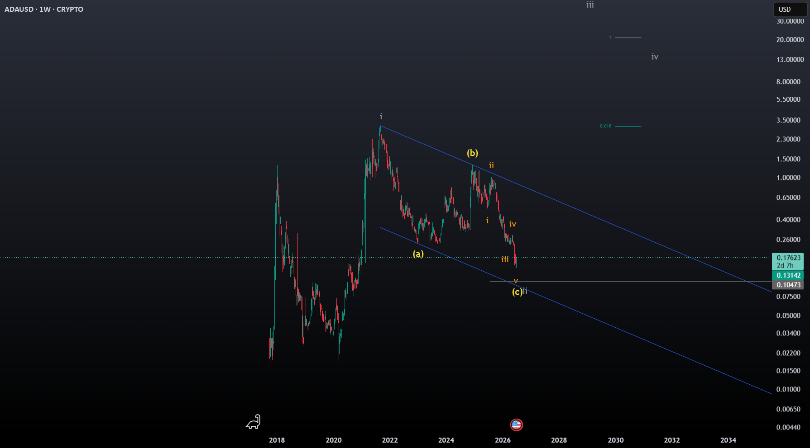The image size is (810, 448).
Task: Click the yellow (c) wave label
Action: click(x=517, y=292)
